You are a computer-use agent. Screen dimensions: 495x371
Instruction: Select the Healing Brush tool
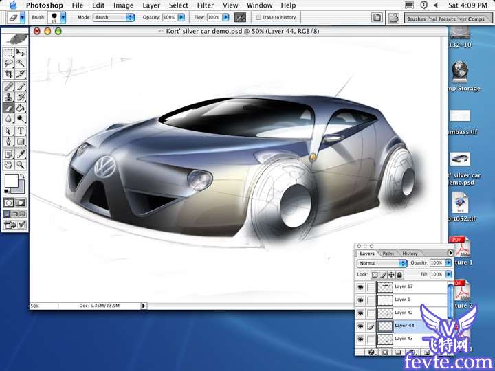pyautogui.click(x=8, y=87)
